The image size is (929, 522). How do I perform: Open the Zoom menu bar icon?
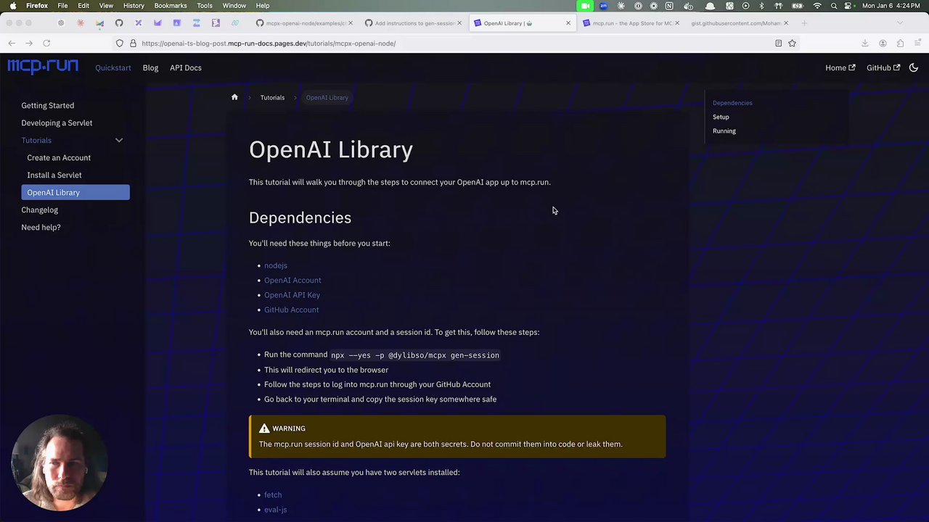(603, 6)
